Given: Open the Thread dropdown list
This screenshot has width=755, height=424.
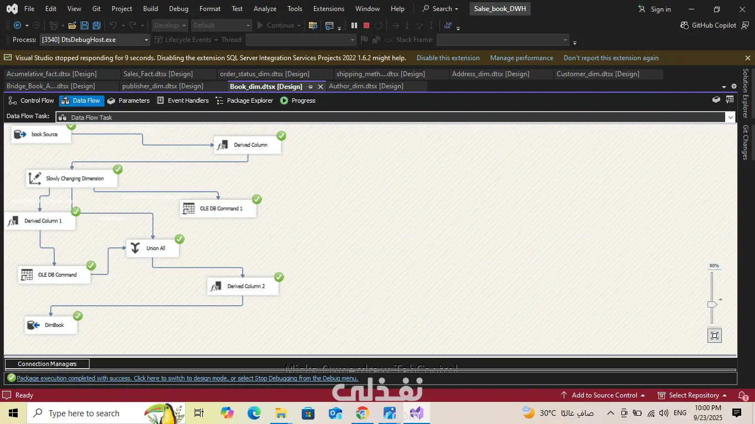Looking at the screenshot, I should point(353,40).
